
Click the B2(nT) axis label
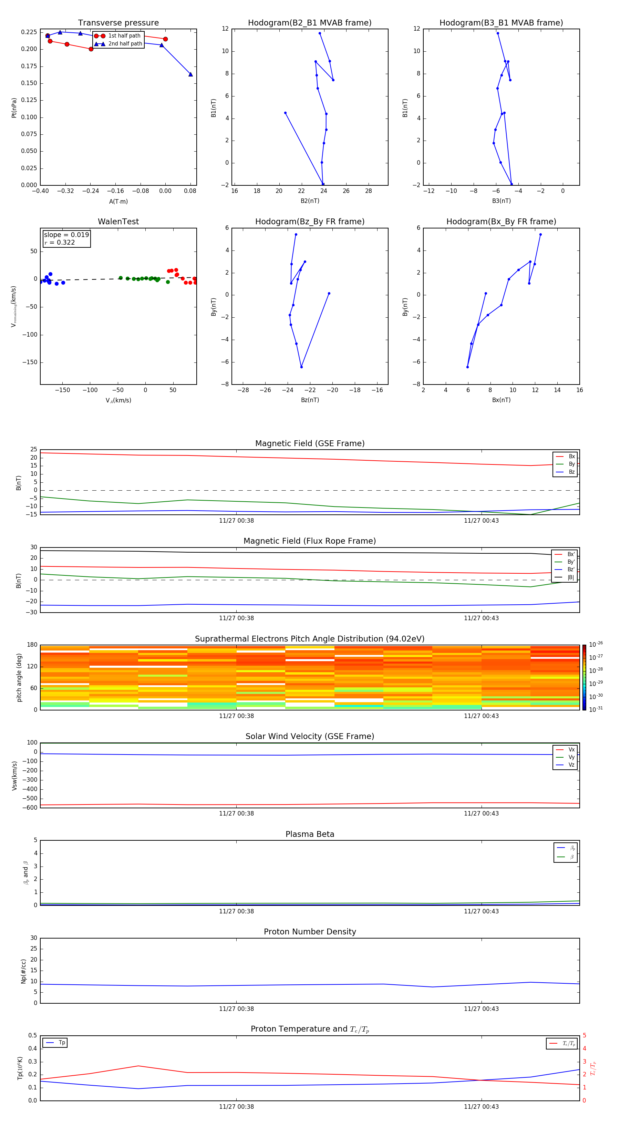[310, 201]
